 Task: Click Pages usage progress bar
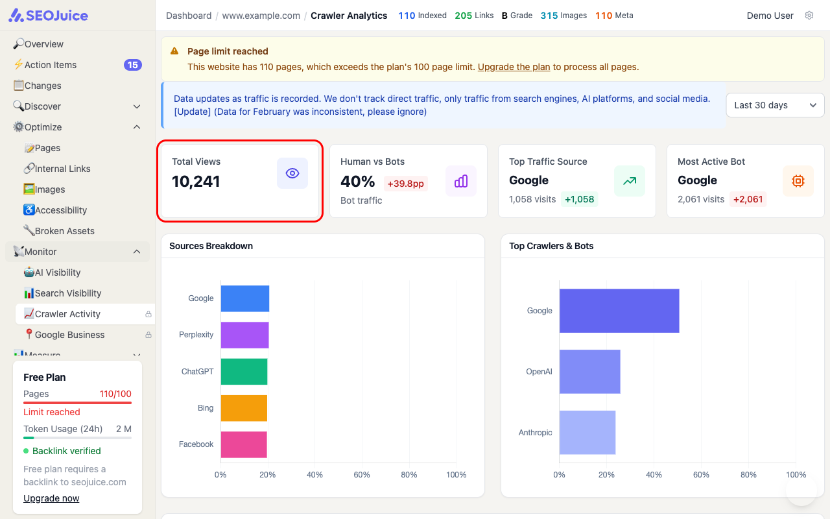pos(77,403)
